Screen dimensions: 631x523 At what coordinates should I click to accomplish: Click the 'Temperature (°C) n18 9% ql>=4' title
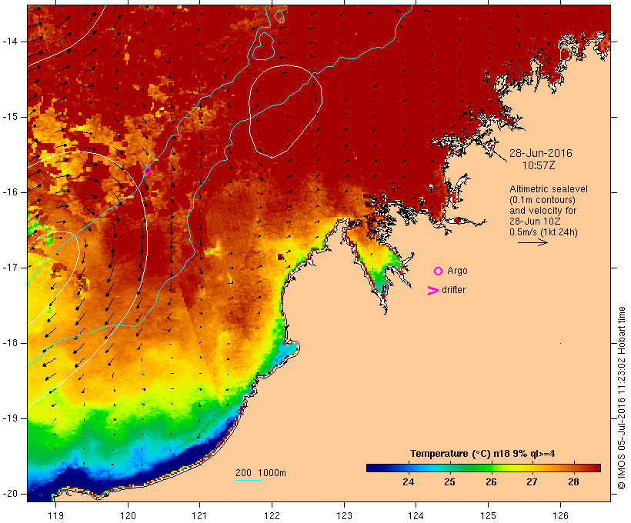point(482,454)
